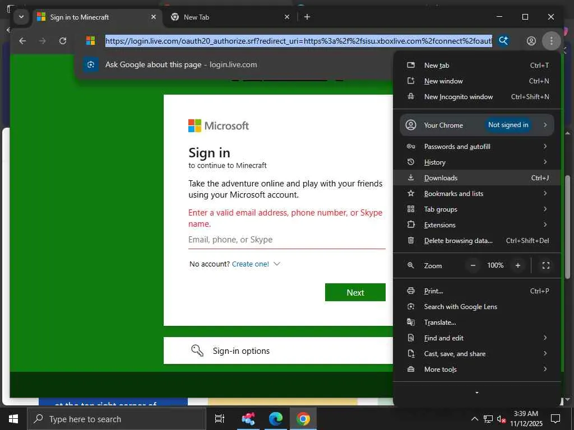Close the Sign in to Minecraft tab
574x430 pixels.
[x=154, y=17]
